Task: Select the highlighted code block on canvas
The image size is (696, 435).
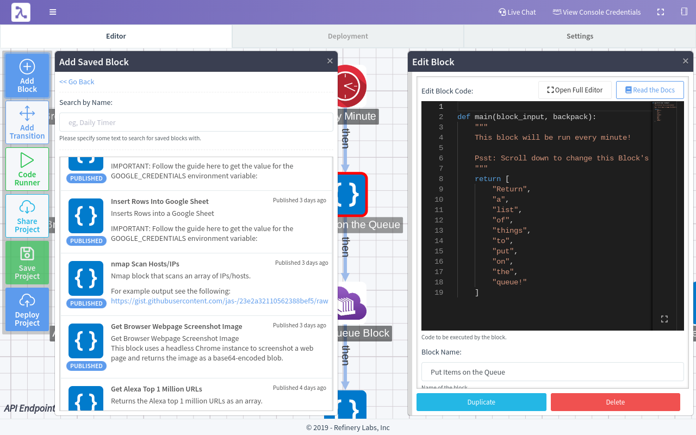Action: click(352, 194)
